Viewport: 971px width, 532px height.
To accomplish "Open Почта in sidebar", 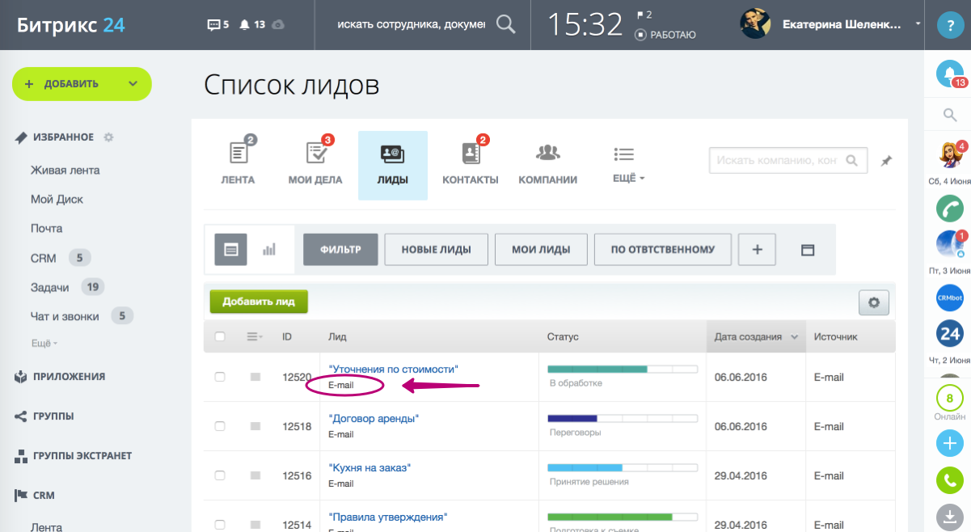I will pos(46,229).
